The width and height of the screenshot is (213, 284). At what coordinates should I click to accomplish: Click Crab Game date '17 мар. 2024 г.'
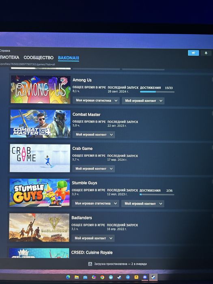coord(117,159)
